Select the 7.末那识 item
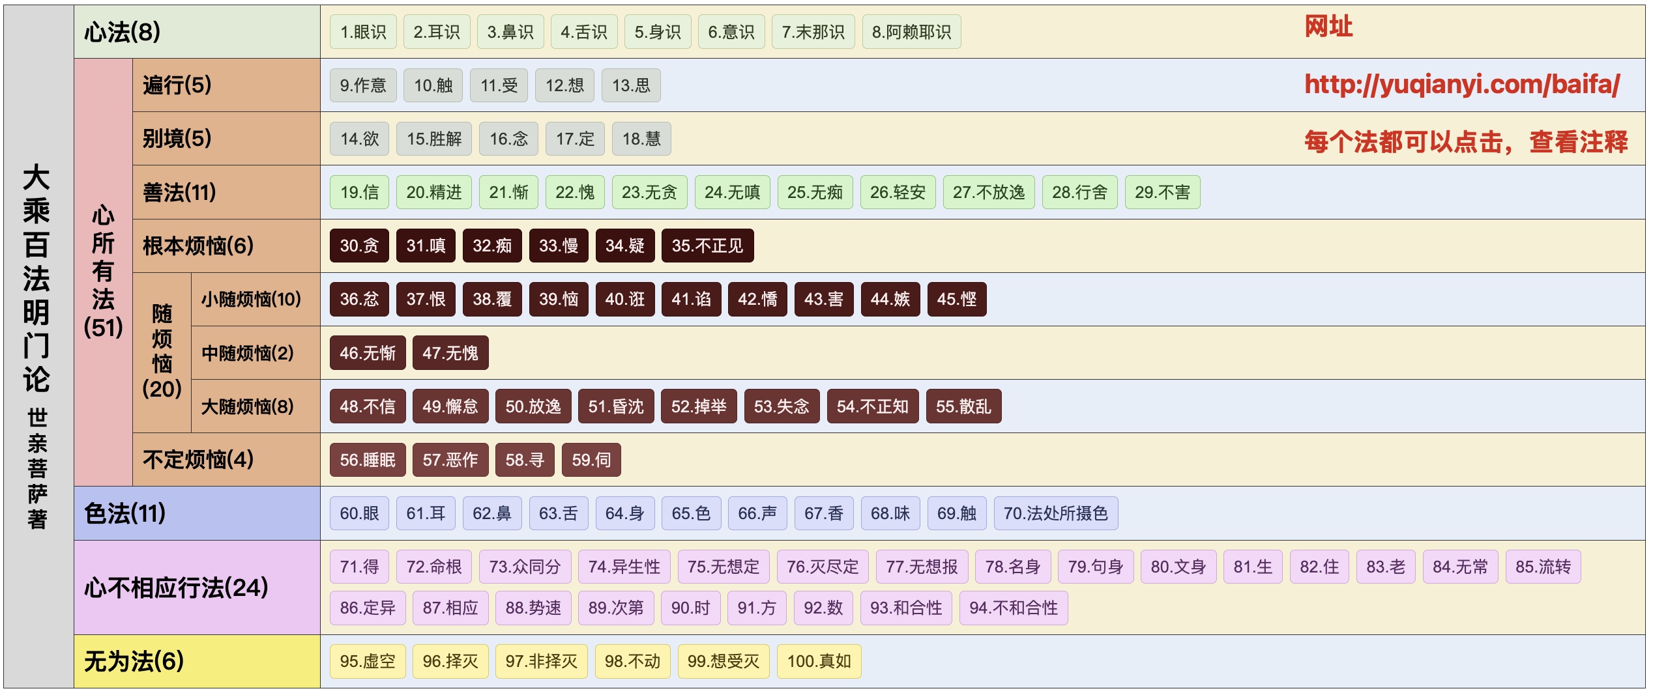 tap(813, 32)
